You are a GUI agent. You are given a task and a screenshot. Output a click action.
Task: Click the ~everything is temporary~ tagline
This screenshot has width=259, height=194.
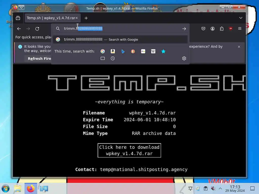click(x=129, y=102)
